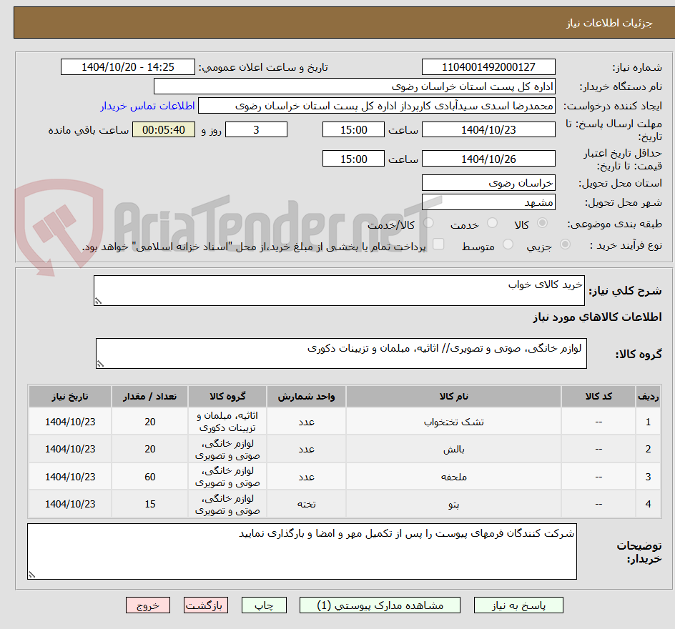
Task: Click the 'بالش' item cell
Action: pyautogui.click(x=454, y=449)
